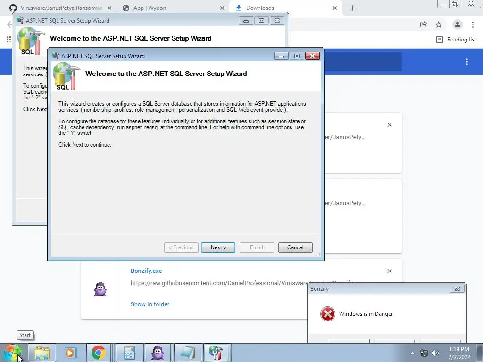Select the Downloads tab
The image size is (483, 362).
click(260, 8)
